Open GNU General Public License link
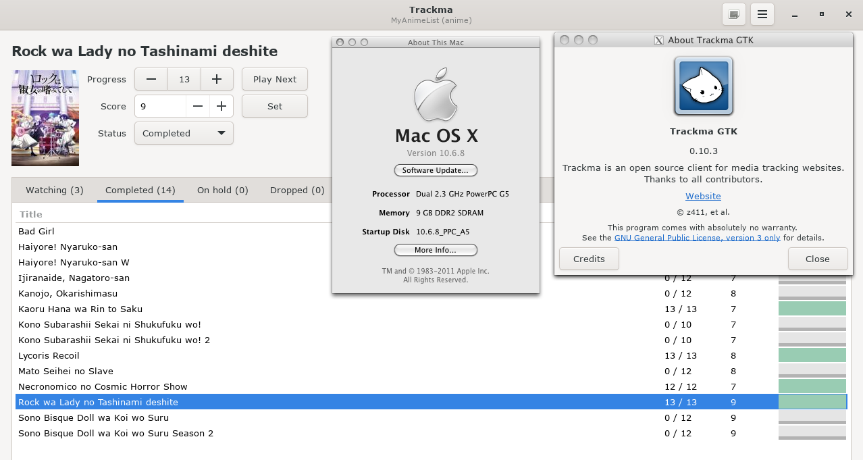863x460 pixels. (697, 238)
